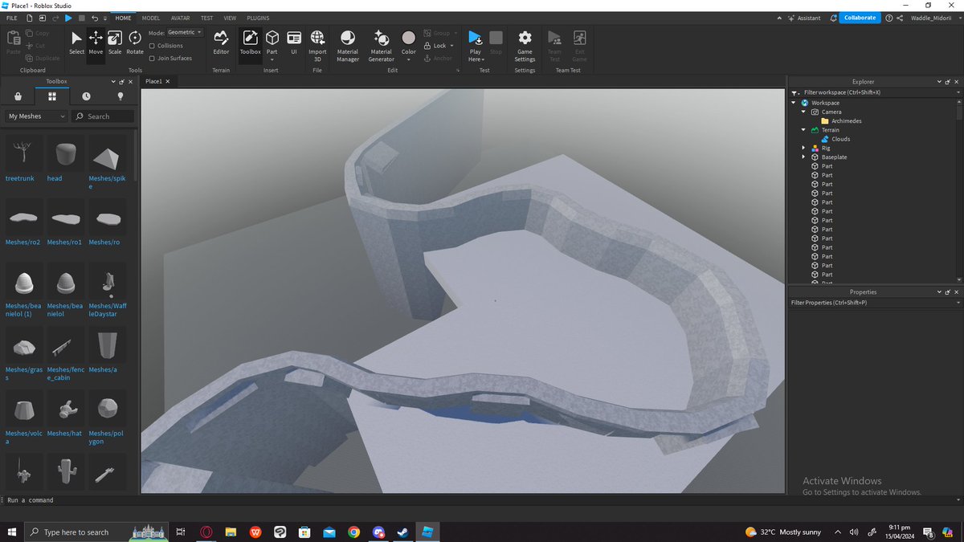Activate the Move tool

click(96, 43)
